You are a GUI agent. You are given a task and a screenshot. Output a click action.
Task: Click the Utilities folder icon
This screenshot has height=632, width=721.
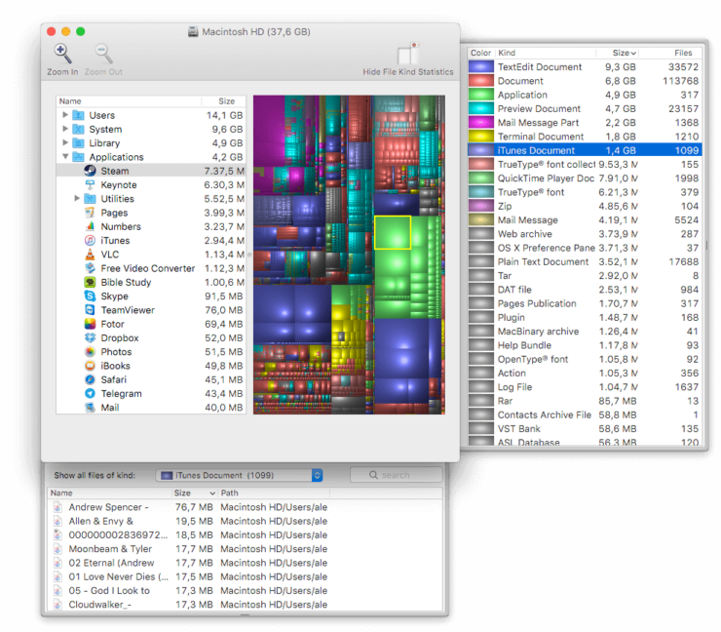tap(90, 199)
